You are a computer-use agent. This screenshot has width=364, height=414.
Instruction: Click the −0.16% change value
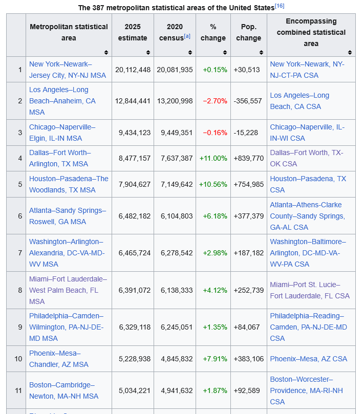pyautogui.click(x=215, y=133)
